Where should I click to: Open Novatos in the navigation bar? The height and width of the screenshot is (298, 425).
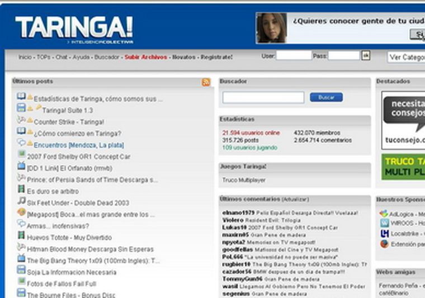184,57
